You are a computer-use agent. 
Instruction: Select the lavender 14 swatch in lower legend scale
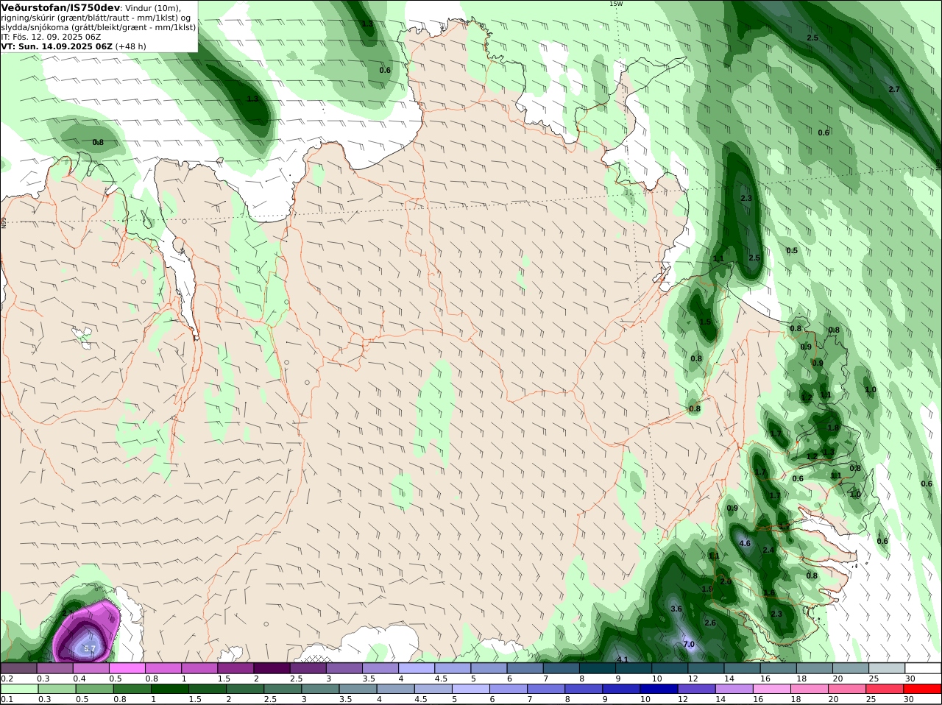coord(734,690)
